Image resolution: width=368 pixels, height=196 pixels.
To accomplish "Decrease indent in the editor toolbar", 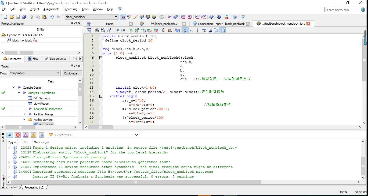I will point(123,30).
